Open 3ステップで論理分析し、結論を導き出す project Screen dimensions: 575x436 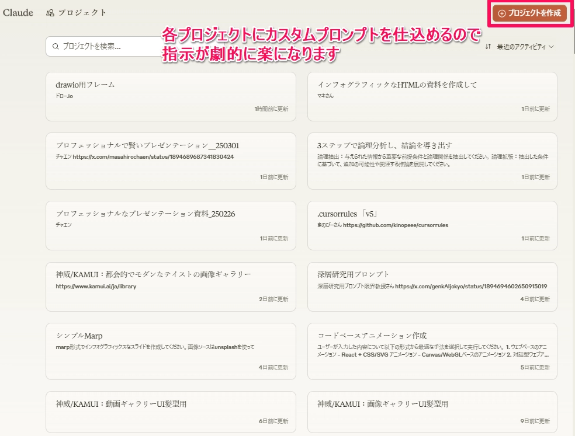pos(432,161)
